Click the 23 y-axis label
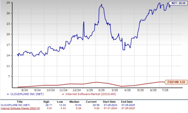Viewport: 188px width, 113px height. [8, 24]
